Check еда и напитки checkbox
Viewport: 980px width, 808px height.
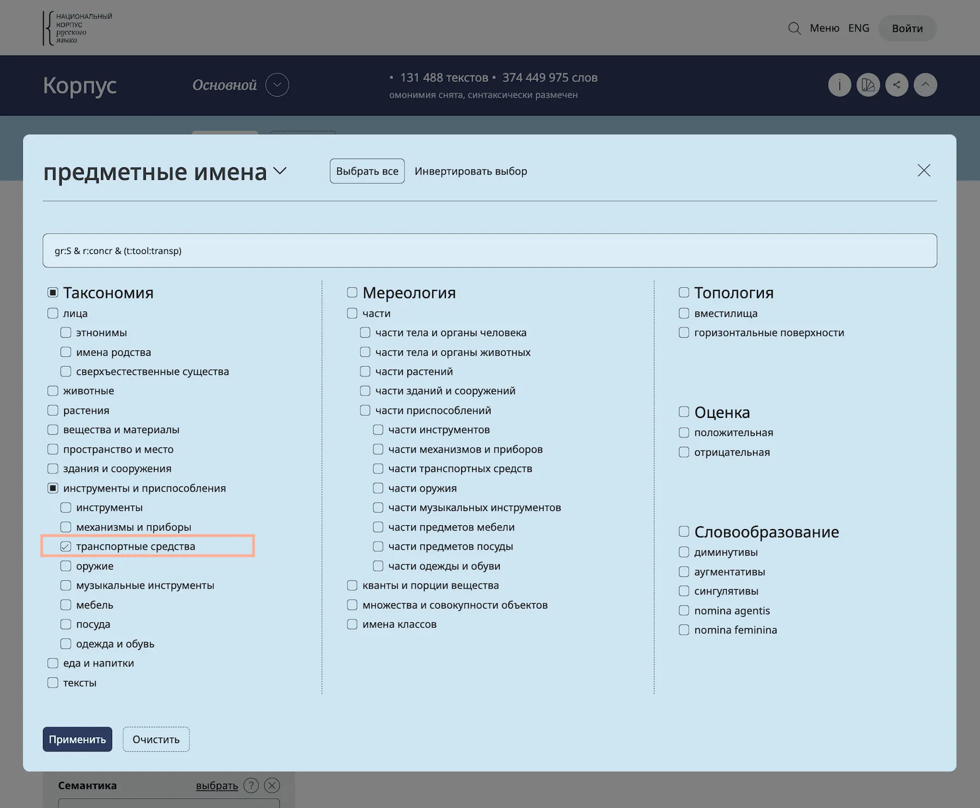pyautogui.click(x=53, y=663)
